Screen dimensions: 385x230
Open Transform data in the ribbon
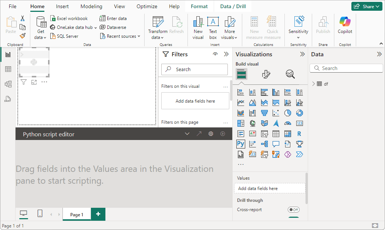point(158,27)
